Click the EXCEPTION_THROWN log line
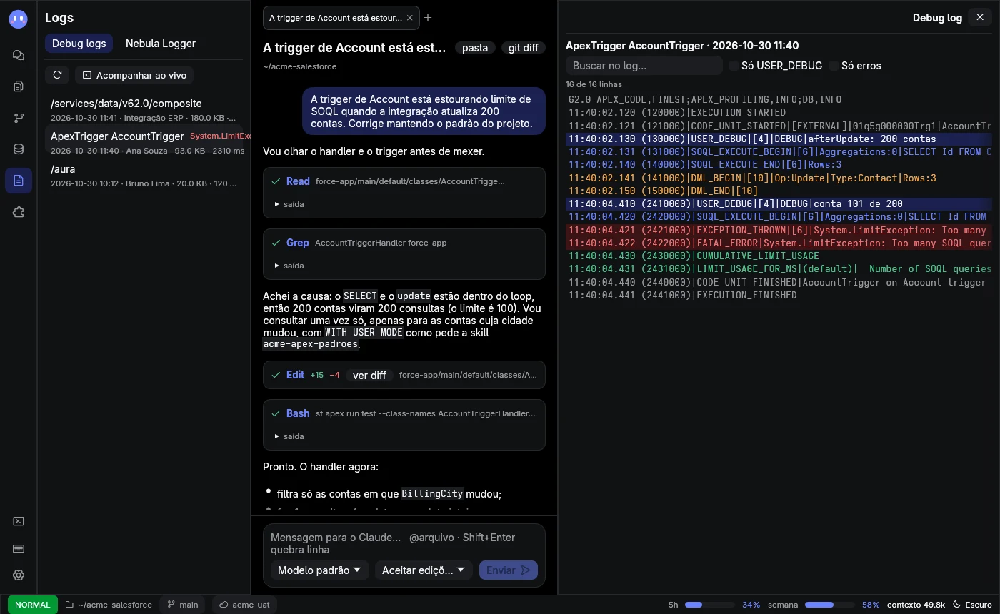This screenshot has width=1000, height=614. click(779, 230)
